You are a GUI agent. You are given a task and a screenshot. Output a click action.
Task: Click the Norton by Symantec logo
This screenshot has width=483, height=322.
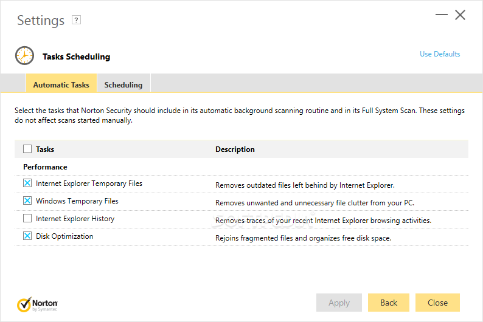tap(37, 304)
